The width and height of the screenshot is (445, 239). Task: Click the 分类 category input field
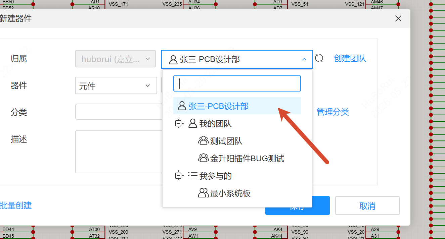pos(119,112)
